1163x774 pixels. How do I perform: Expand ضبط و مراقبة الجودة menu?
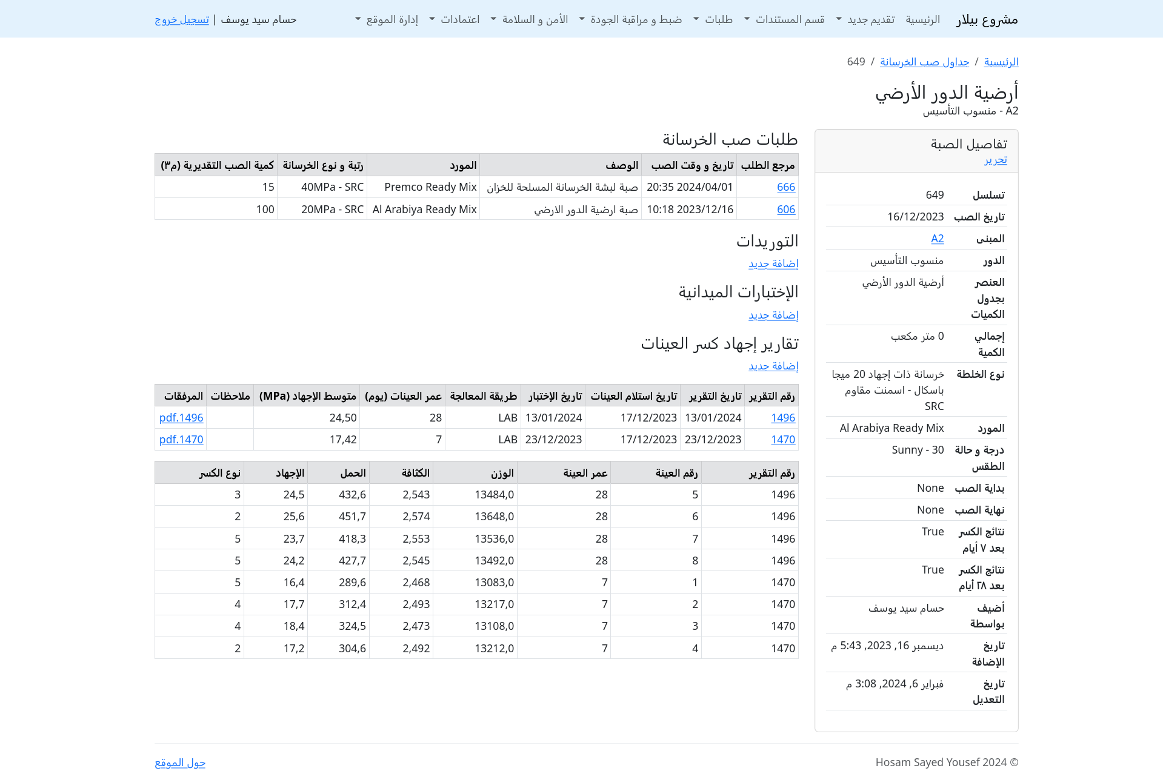tap(630, 19)
